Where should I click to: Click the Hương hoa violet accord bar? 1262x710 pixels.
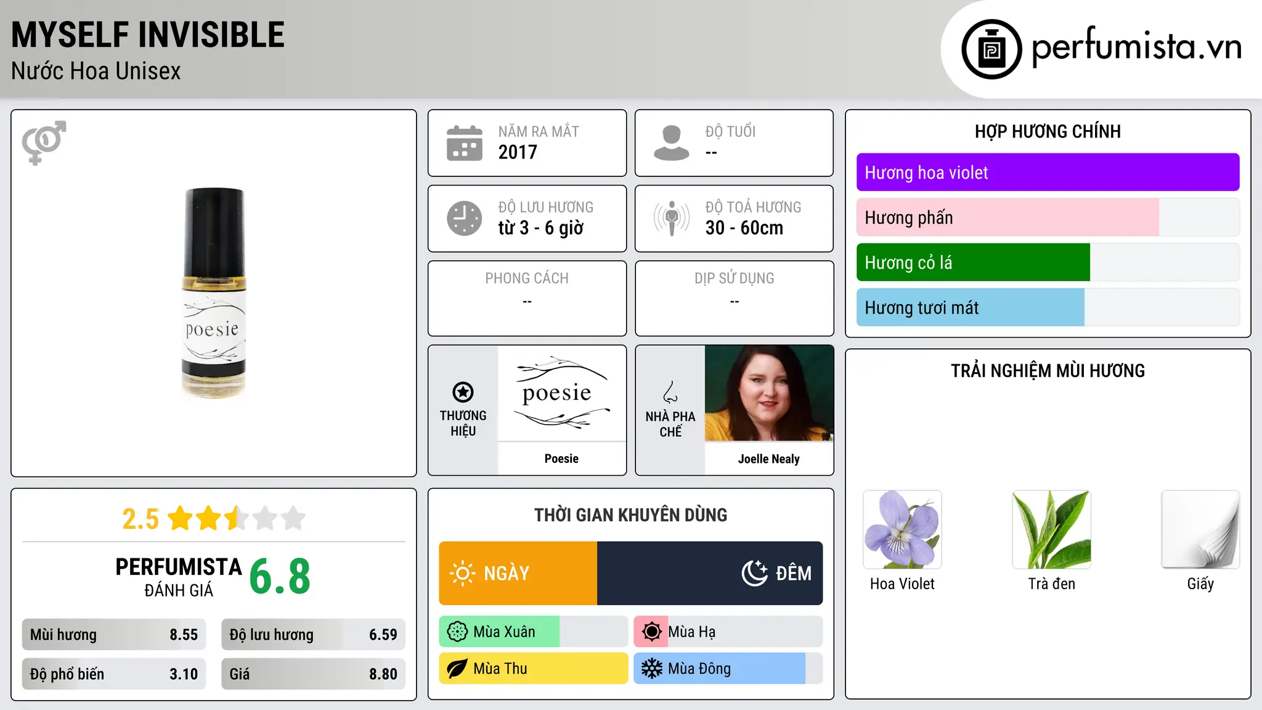[1048, 173]
